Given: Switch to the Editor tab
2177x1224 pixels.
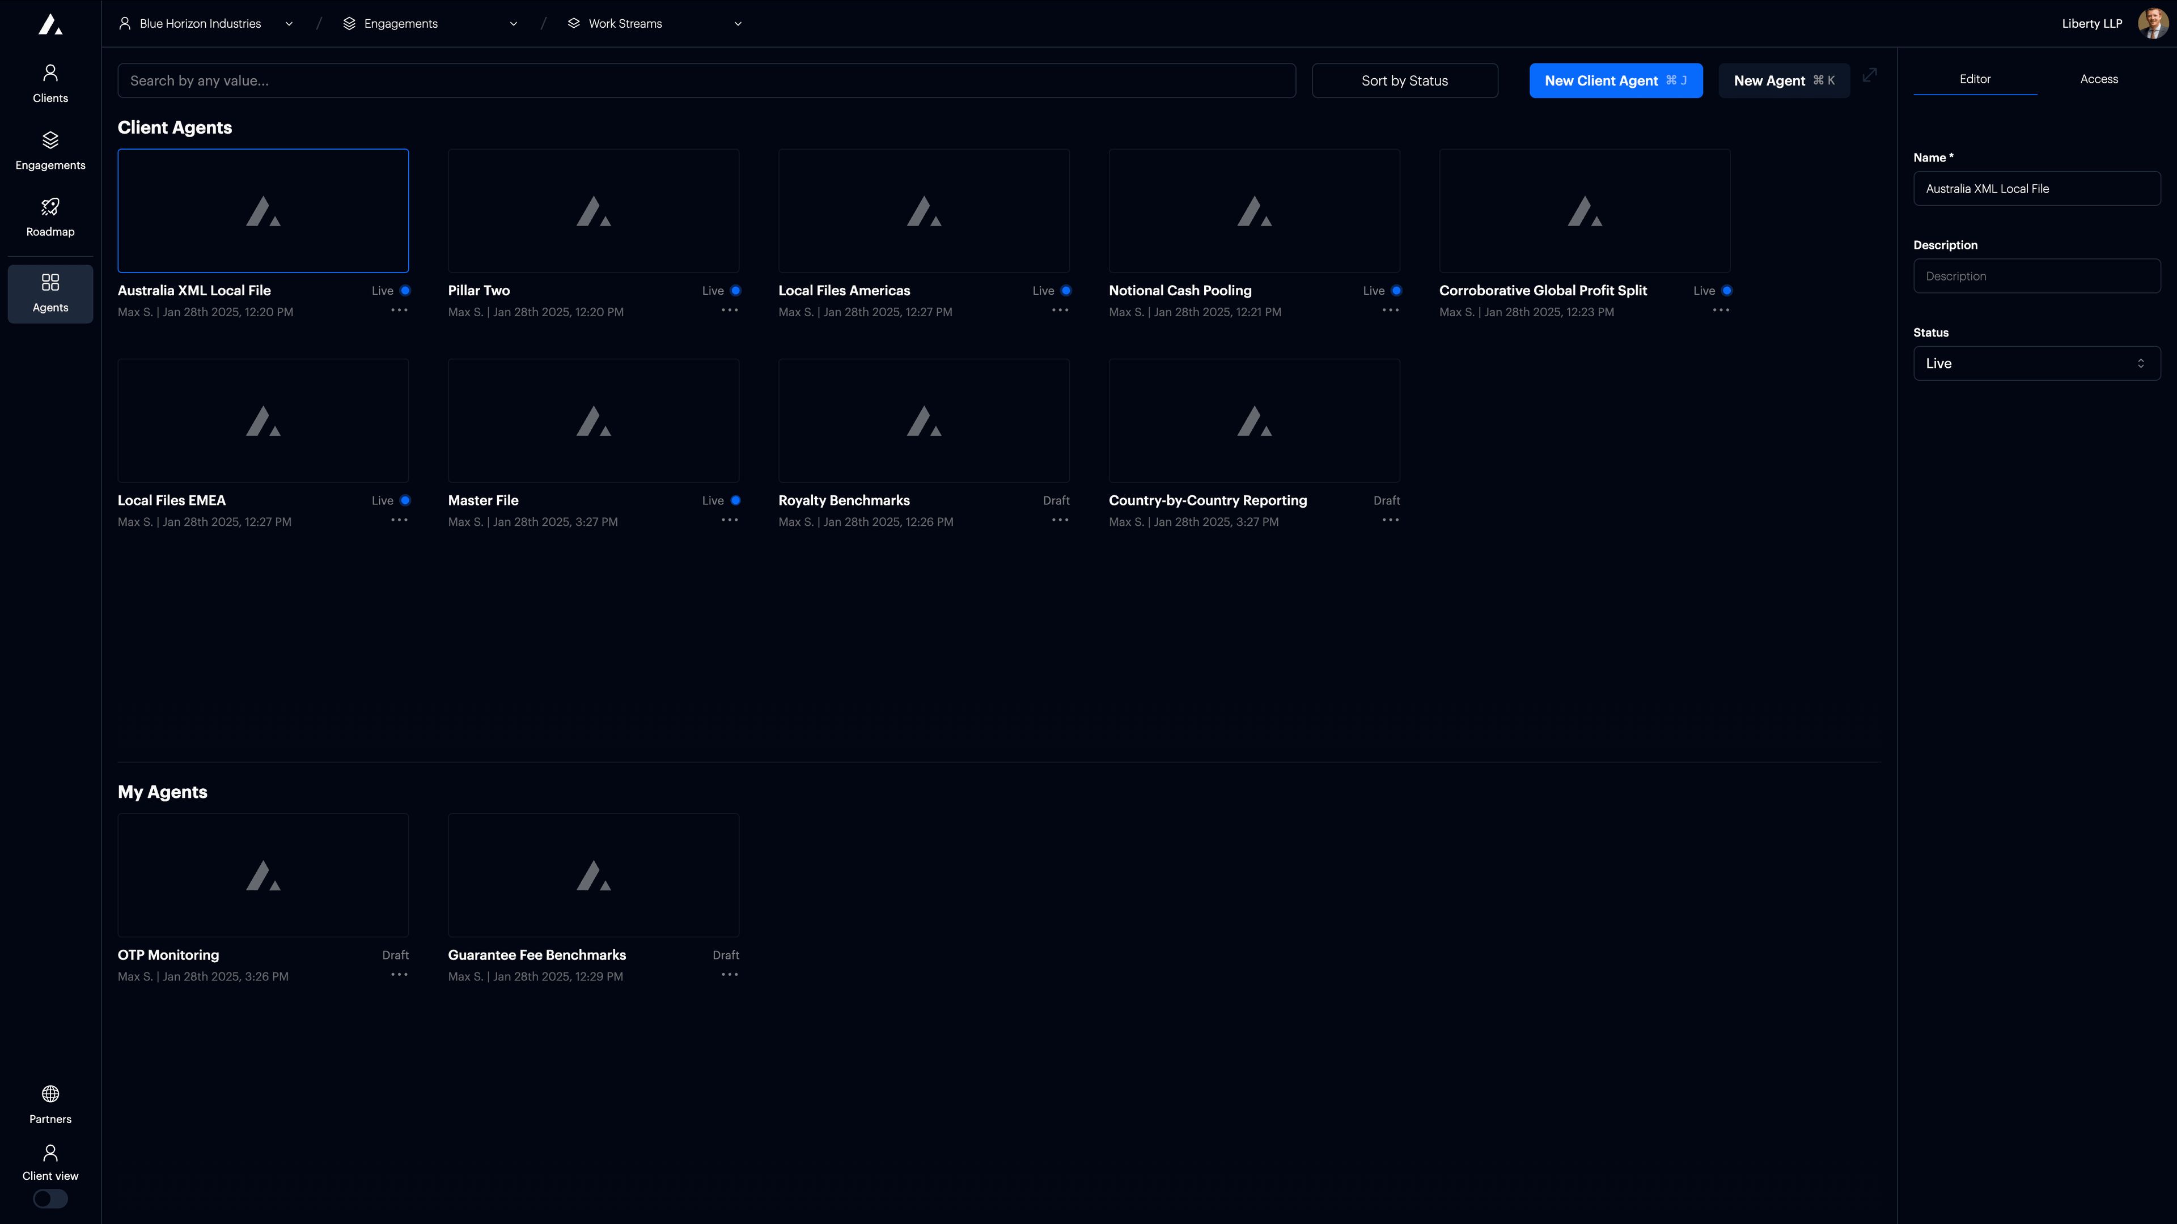Looking at the screenshot, I should pyautogui.click(x=1974, y=79).
